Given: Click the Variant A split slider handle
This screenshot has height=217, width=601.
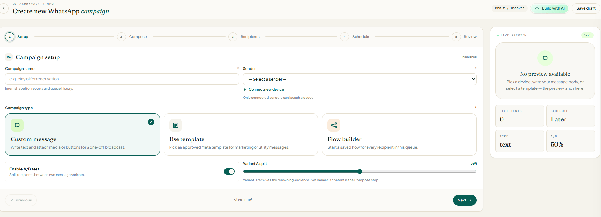Looking at the screenshot, I should 360,171.
